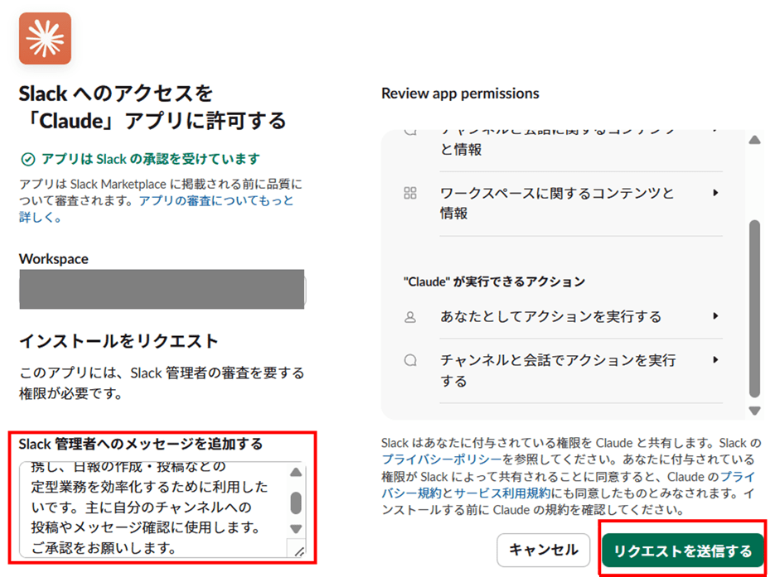Click the message box scroll-up arrow
This screenshot has width=775, height=577.
pyautogui.click(x=296, y=473)
